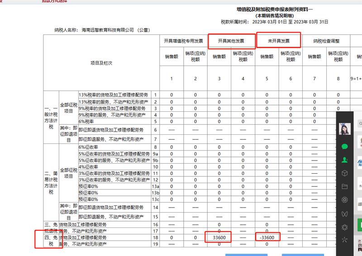Viewport: 362px width, 256px height.
Task: Open the folder files icon in WeChat
Action: (x=344, y=186)
